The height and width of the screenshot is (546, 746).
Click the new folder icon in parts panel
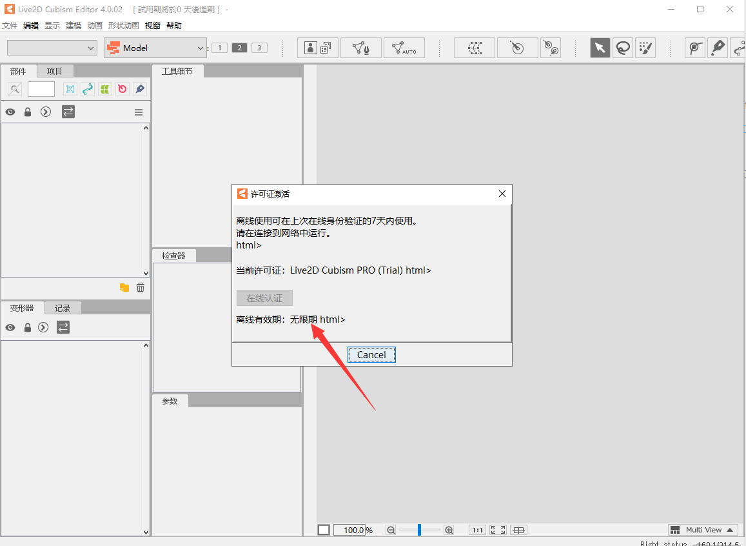(x=124, y=288)
